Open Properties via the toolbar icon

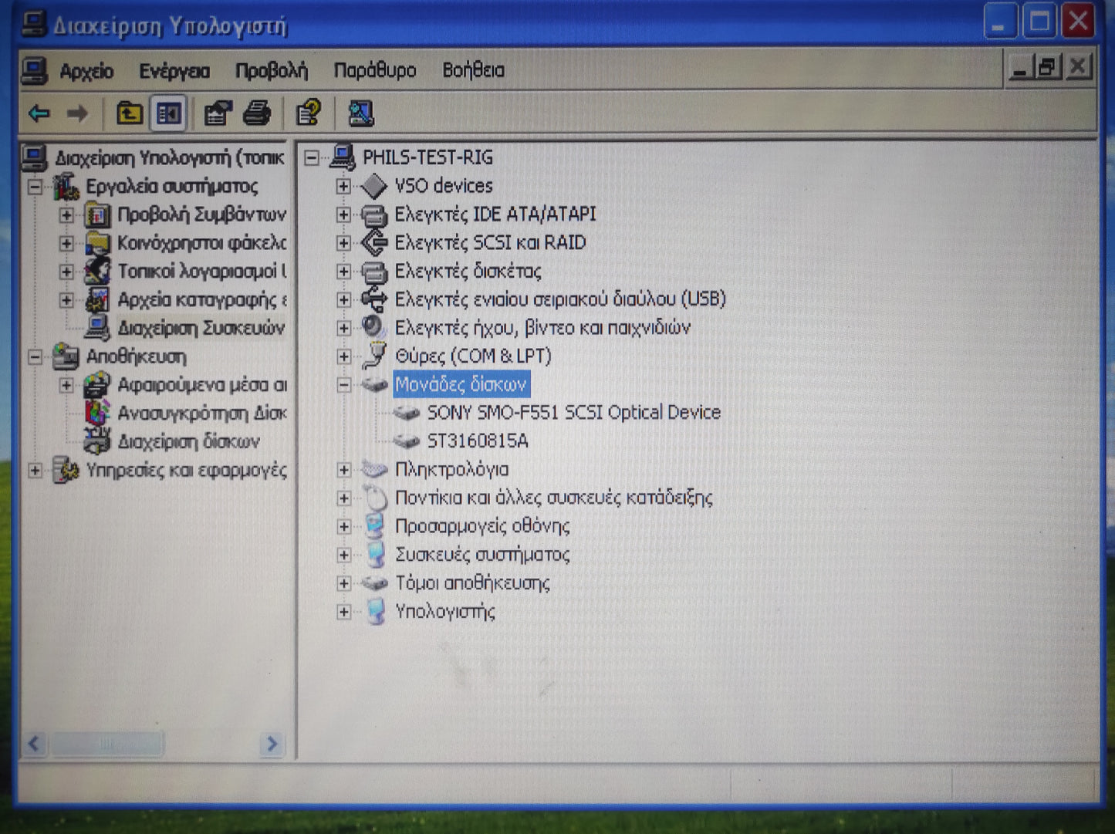coord(218,113)
